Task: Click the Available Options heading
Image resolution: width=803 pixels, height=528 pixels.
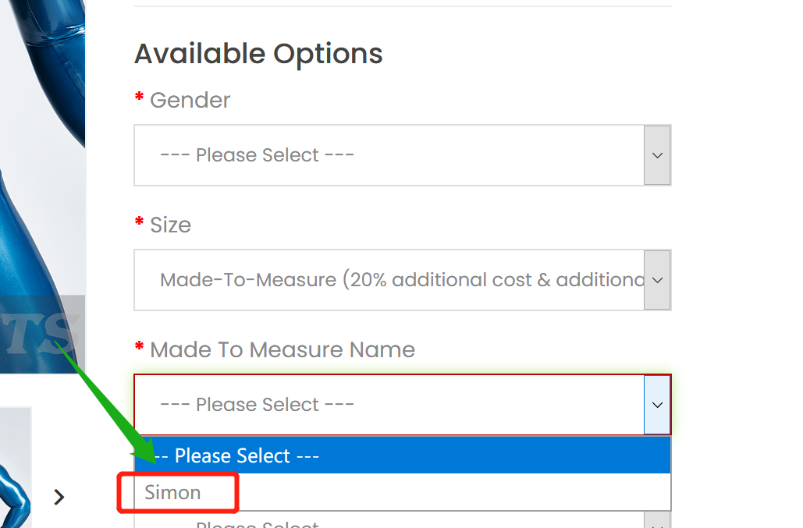Action: (258, 54)
